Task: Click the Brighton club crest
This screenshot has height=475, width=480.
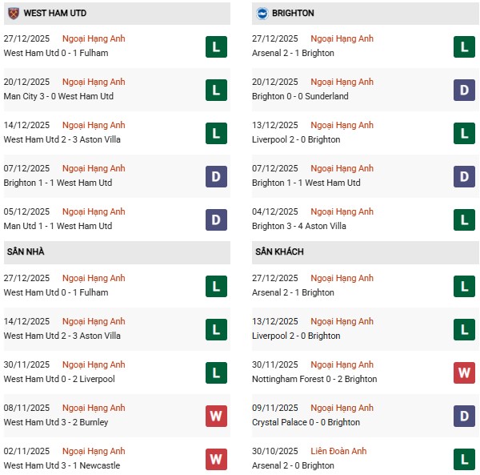Action: [x=261, y=13]
